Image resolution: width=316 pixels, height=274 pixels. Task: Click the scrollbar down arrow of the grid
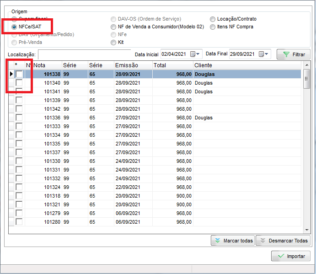[307, 230]
